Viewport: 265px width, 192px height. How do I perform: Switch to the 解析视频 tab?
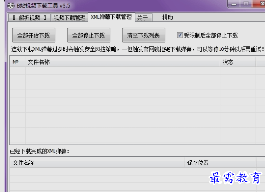coord(30,18)
